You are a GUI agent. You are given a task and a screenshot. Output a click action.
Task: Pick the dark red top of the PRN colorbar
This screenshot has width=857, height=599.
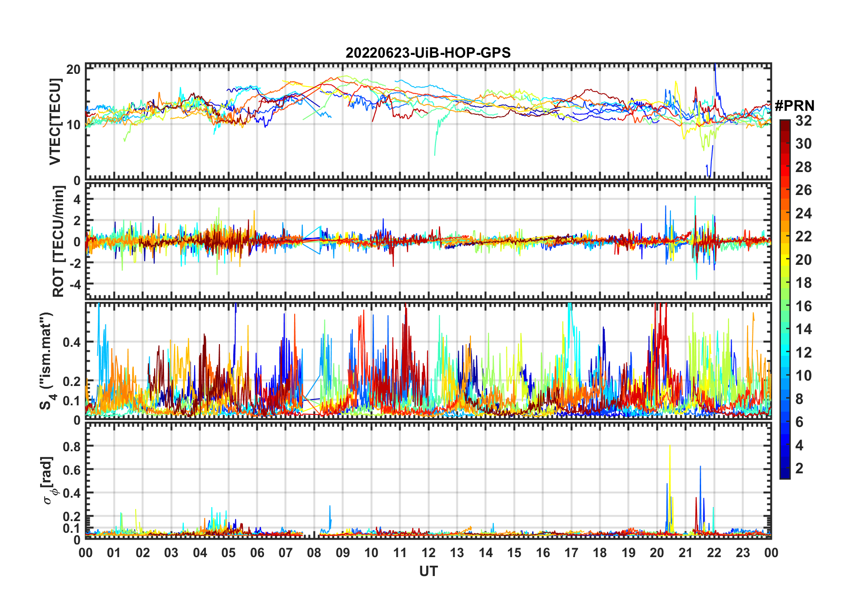point(784,123)
